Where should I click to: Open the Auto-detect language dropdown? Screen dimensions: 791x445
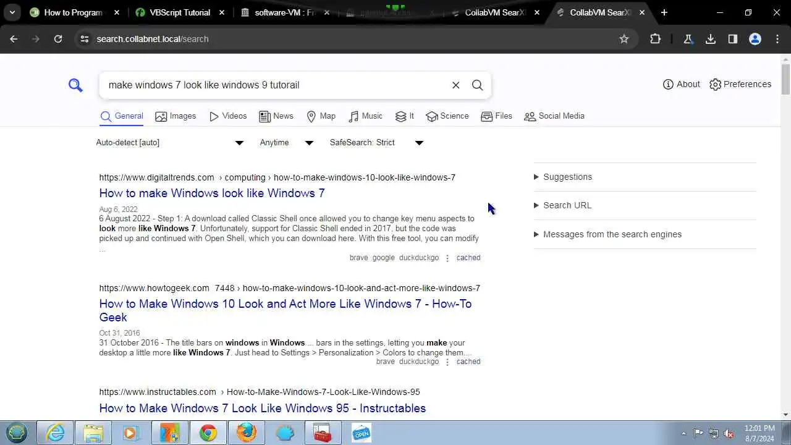170,143
